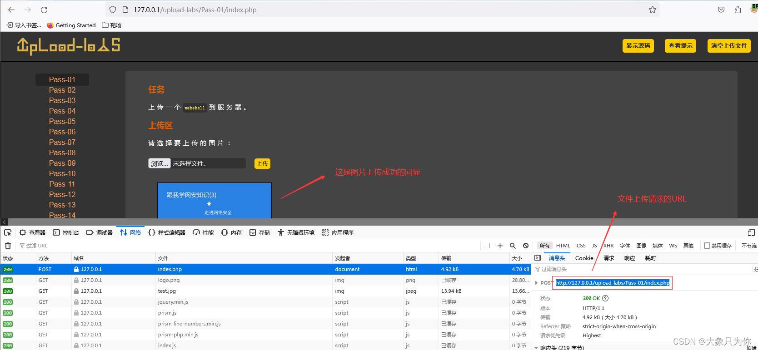Viewport: 758px width, 350px height.
Task: Go back to previous page
Action: tap(11, 10)
